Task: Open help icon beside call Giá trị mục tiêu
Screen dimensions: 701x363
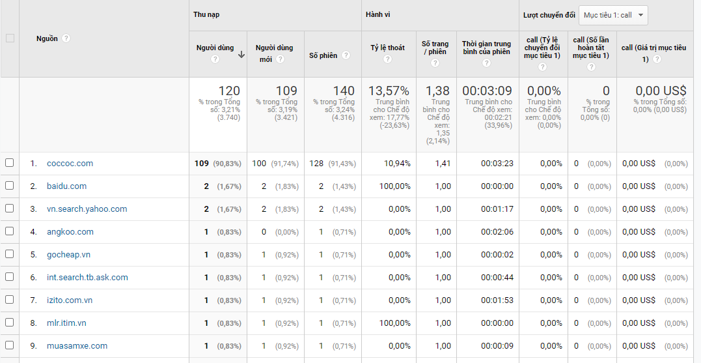Action: pos(657,59)
